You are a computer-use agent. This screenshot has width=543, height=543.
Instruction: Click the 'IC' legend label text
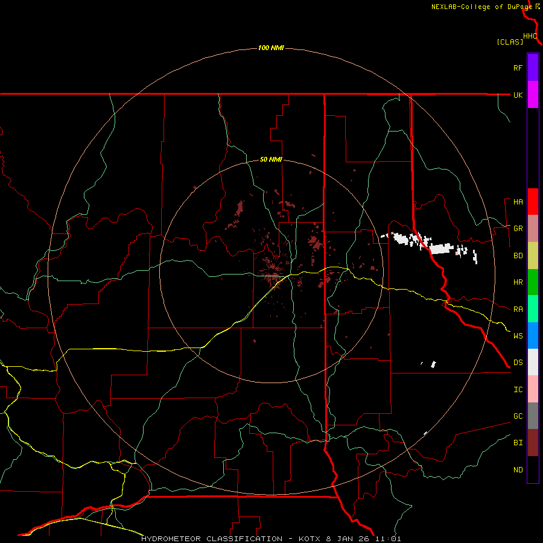(518, 390)
